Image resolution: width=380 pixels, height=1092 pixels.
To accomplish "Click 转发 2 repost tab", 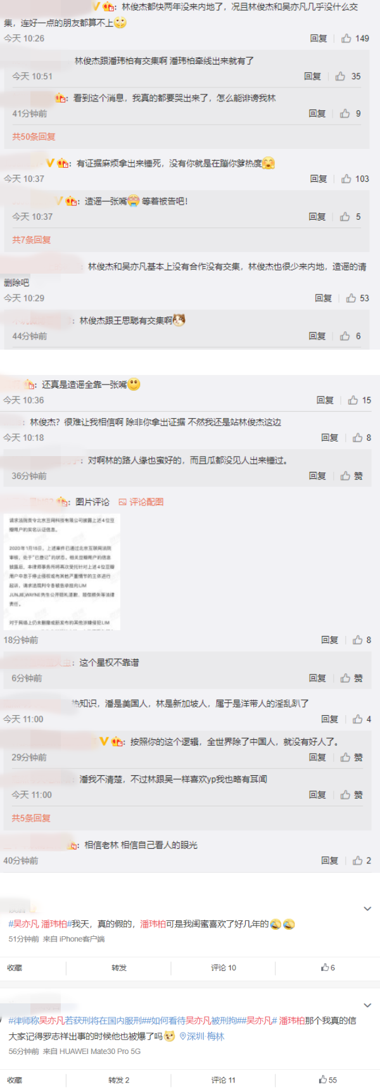I will 118,1080.
